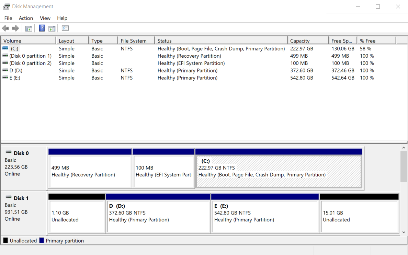
Task: Click the Back arrow toolbar icon
Action: (x=5, y=28)
